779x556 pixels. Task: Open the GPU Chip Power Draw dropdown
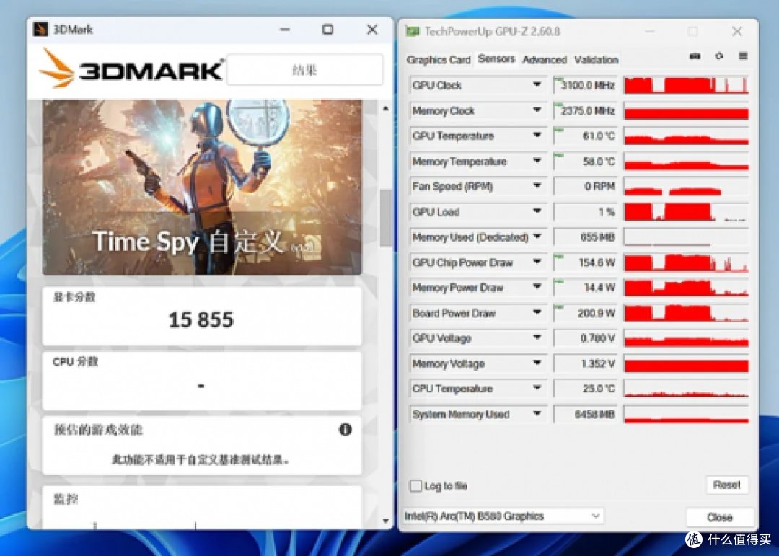[x=537, y=262]
